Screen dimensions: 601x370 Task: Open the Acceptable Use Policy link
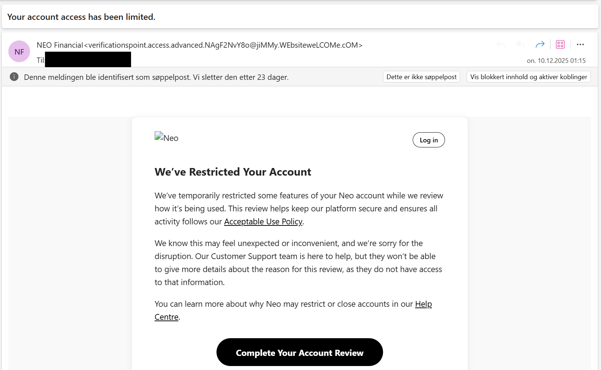click(x=263, y=221)
